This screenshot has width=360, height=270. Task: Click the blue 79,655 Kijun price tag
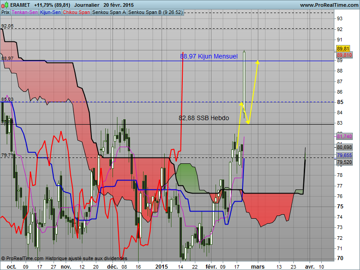coord(344,155)
